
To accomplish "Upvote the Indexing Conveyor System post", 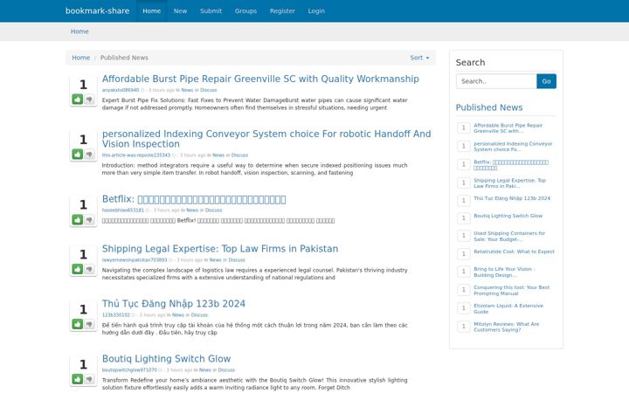I will click(78, 154).
